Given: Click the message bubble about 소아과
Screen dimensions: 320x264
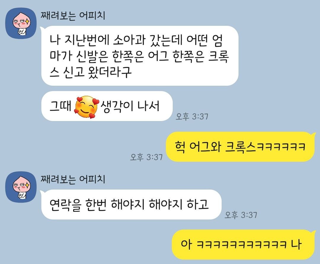Looking at the screenshot, I should (140, 56).
